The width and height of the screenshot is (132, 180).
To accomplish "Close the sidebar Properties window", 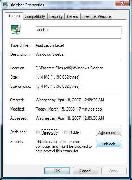I will click(122, 3).
